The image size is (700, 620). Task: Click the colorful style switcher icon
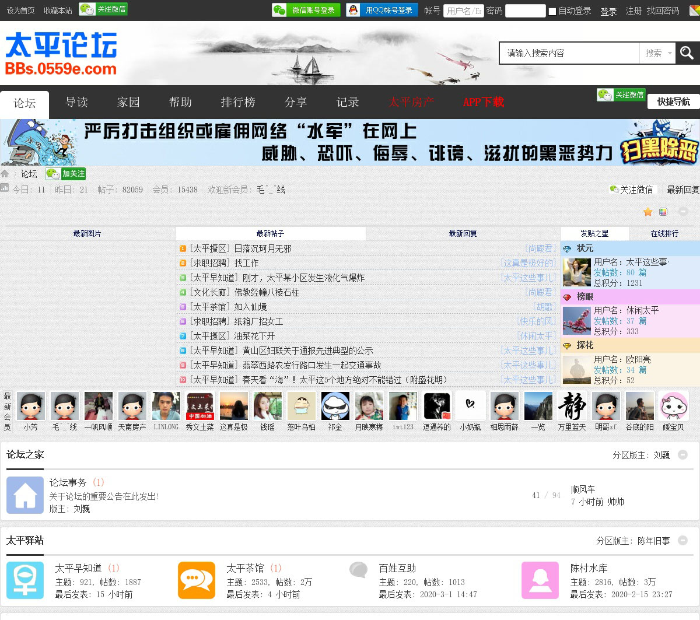[x=663, y=212]
